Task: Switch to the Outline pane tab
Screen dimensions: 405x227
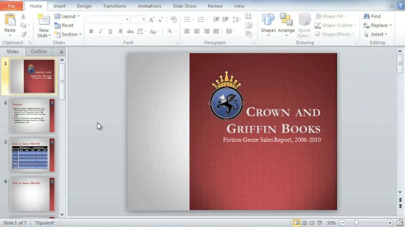Action: click(39, 51)
